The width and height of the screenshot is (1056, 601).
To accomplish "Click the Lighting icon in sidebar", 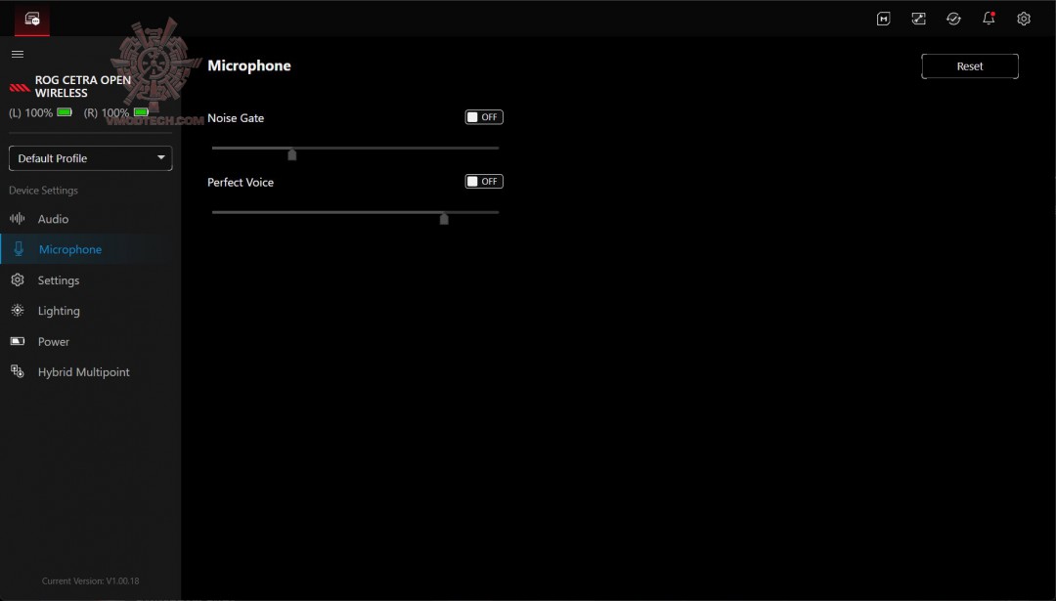I will point(18,310).
